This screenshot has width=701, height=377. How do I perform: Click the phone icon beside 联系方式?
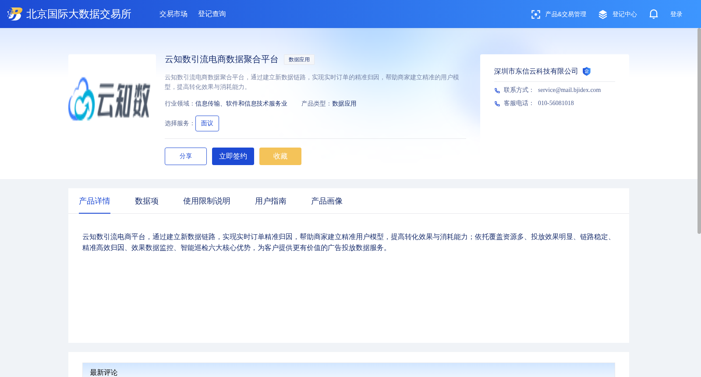(x=497, y=91)
